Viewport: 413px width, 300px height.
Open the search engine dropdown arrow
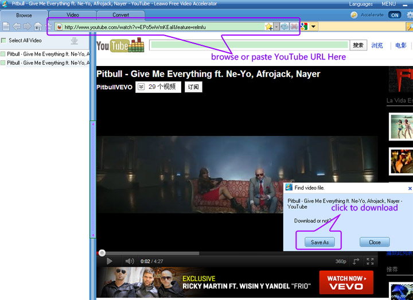click(x=313, y=26)
